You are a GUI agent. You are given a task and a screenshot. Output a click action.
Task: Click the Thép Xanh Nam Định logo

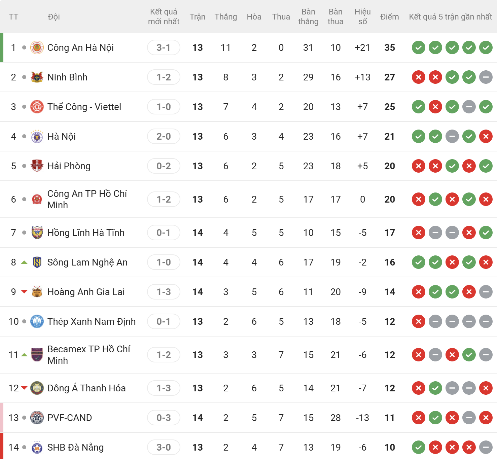(x=37, y=322)
